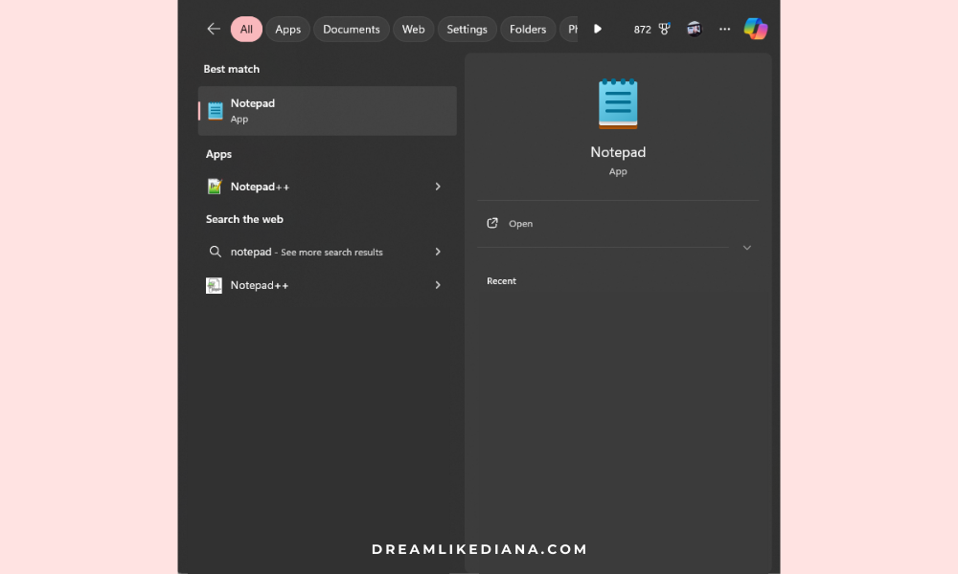Click the back arrow in the search window

213,29
